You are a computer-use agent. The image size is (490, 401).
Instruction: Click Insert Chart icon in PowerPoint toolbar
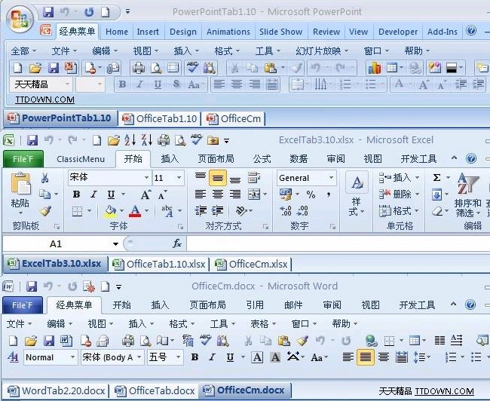pos(375,68)
